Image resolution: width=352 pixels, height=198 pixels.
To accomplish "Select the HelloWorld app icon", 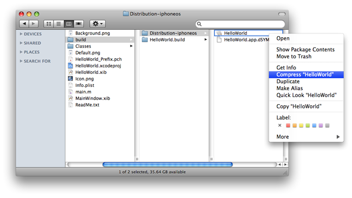I will [219, 33].
